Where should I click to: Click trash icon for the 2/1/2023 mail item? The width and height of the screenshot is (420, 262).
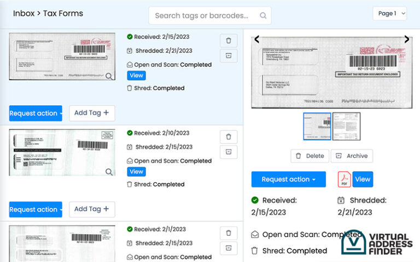228,233
